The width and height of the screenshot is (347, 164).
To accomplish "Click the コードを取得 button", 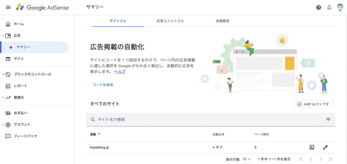I will [x=103, y=85].
